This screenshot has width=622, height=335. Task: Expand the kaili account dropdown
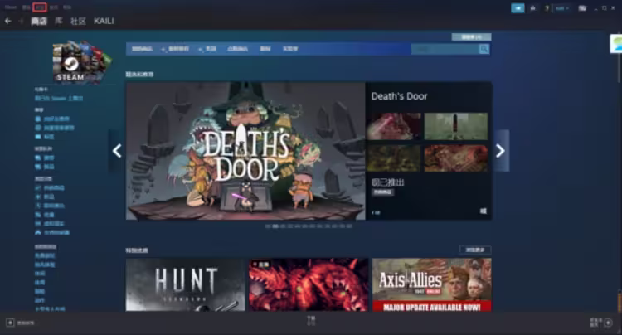[x=562, y=8]
